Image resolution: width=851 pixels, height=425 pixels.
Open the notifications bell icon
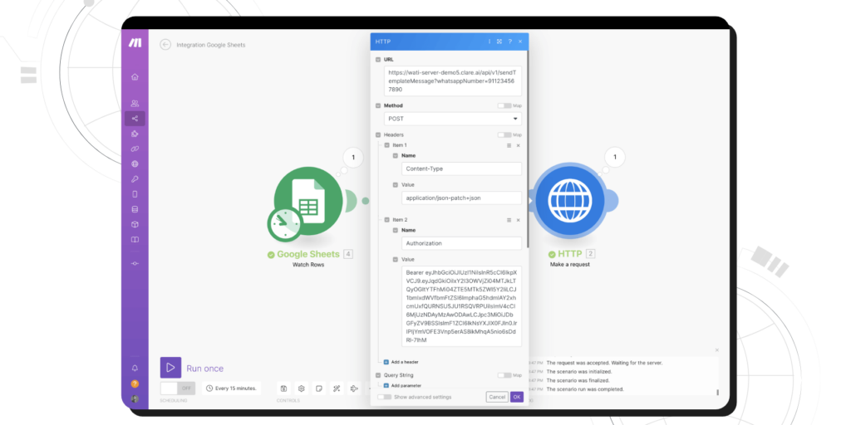click(135, 368)
